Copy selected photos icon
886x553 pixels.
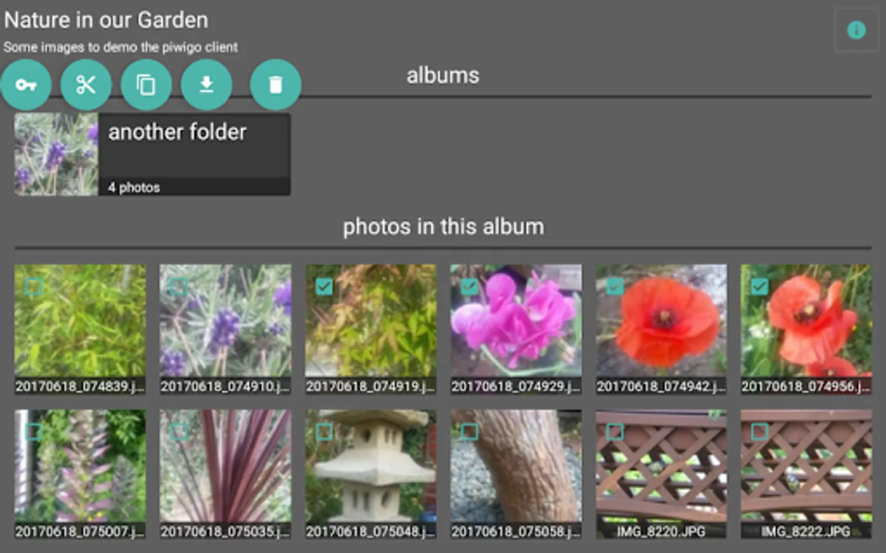pyautogui.click(x=146, y=85)
